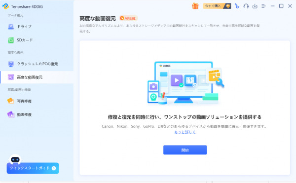Click the drive icon beside ドライブ
296x183 pixels.
click(11, 27)
